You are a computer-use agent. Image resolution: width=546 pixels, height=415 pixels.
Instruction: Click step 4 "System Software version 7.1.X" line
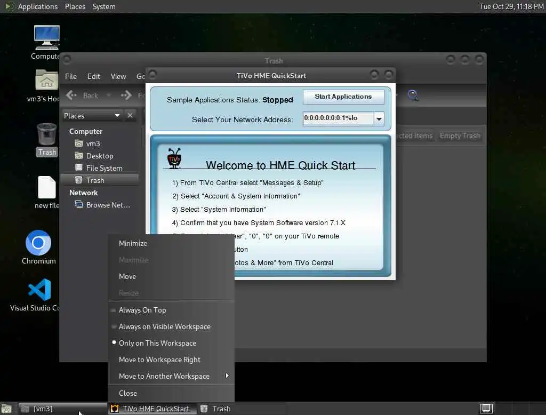click(x=259, y=222)
